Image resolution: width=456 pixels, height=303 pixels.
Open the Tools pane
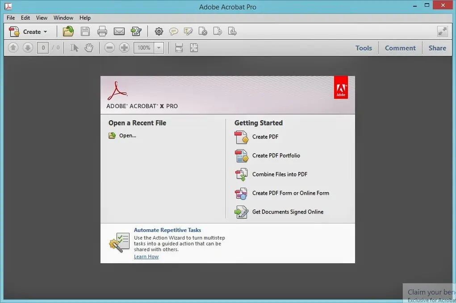364,48
